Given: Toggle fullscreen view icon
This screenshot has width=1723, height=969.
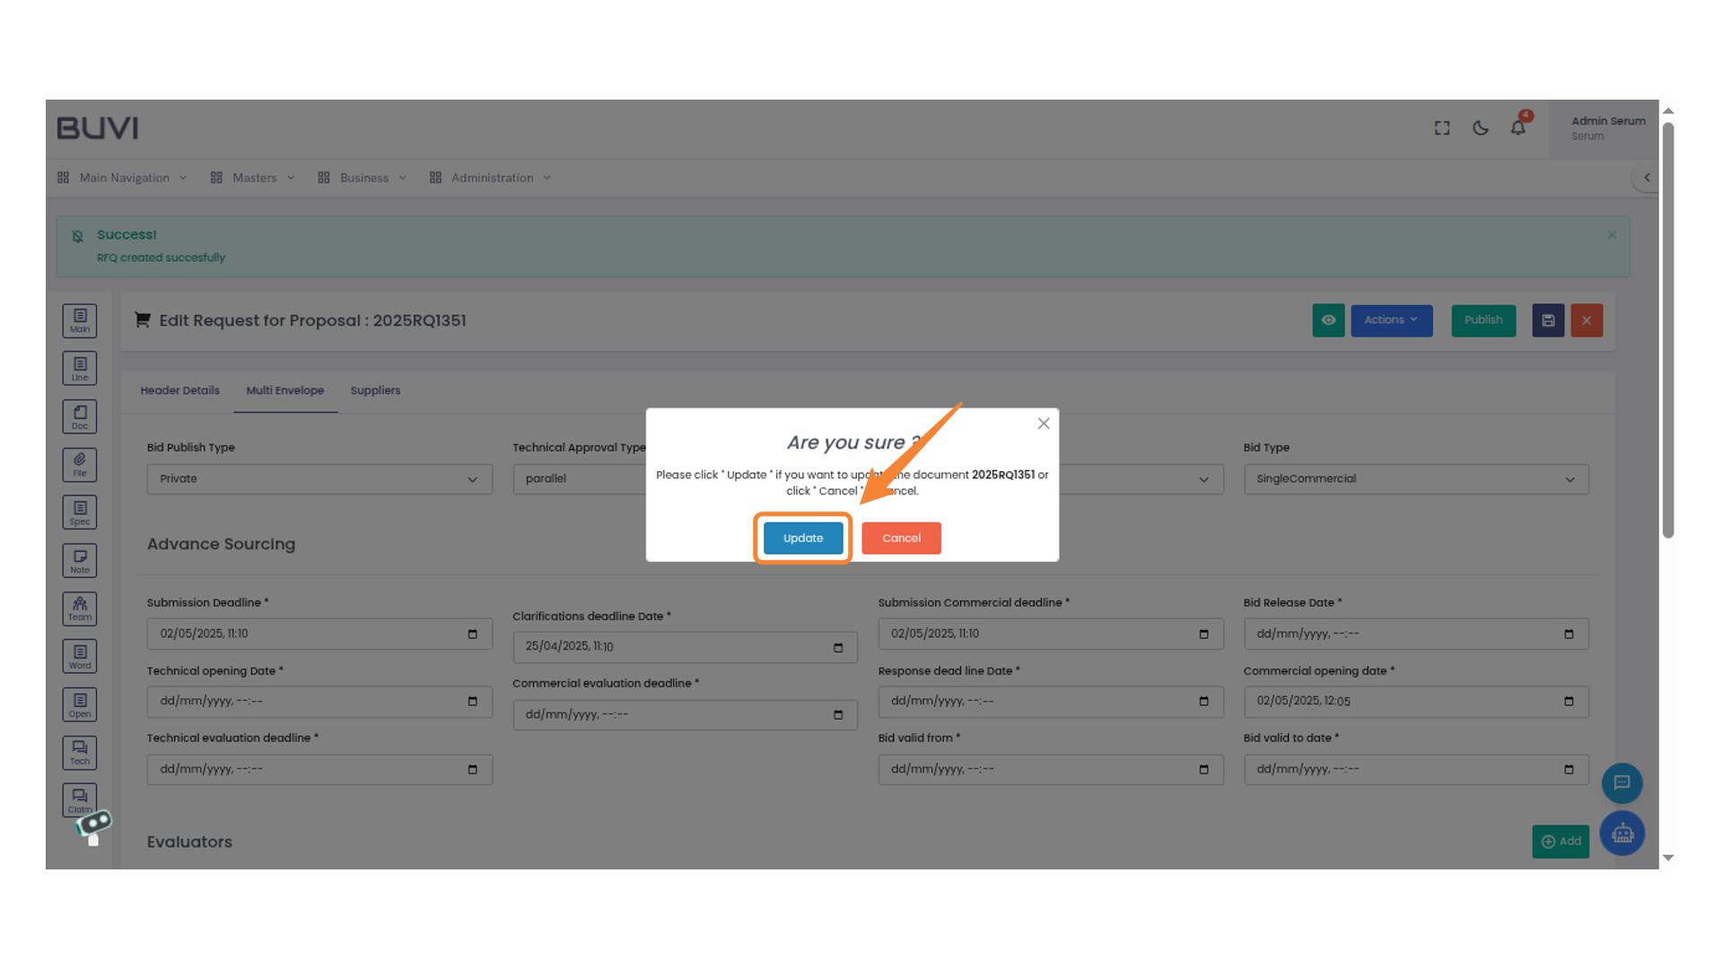Looking at the screenshot, I should point(1441,128).
